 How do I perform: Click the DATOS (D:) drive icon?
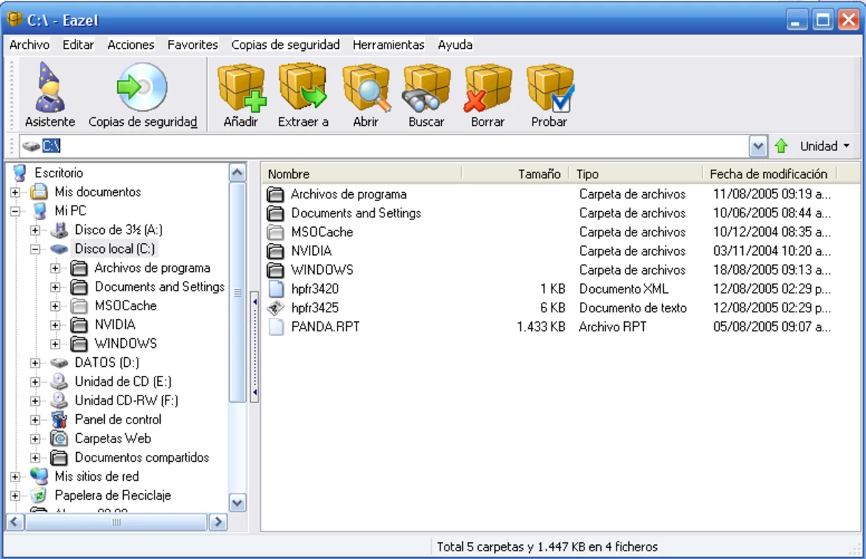pos(60,363)
